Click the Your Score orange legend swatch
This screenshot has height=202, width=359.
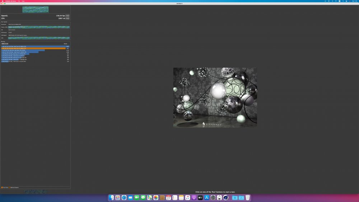click(2, 188)
